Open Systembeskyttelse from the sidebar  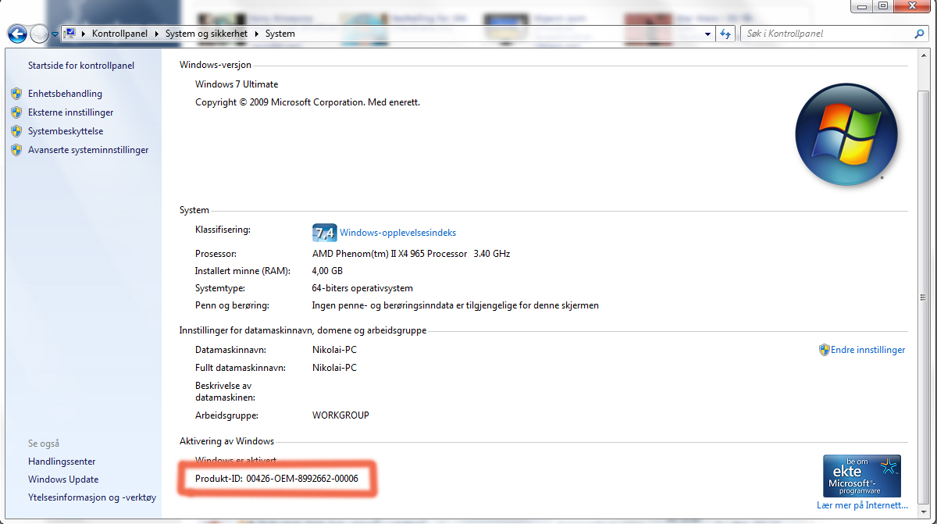coord(66,131)
